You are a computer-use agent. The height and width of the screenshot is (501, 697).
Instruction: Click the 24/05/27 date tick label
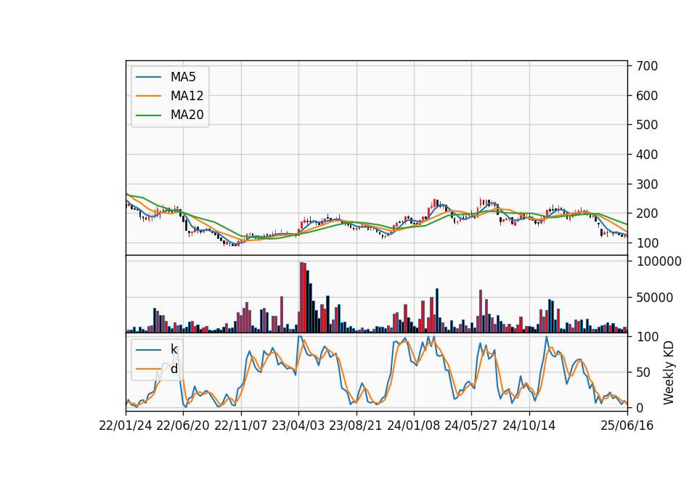point(471,426)
